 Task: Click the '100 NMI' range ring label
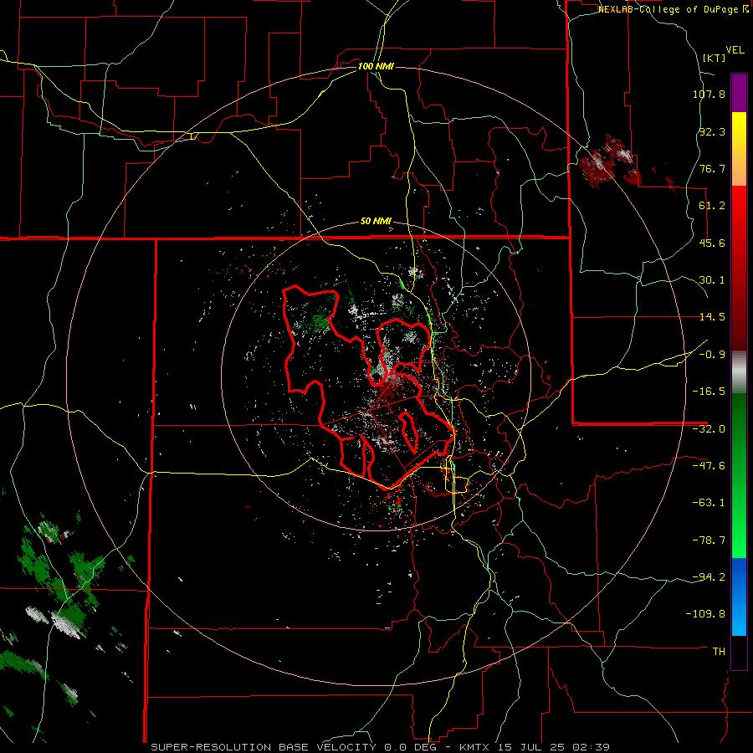pos(376,66)
